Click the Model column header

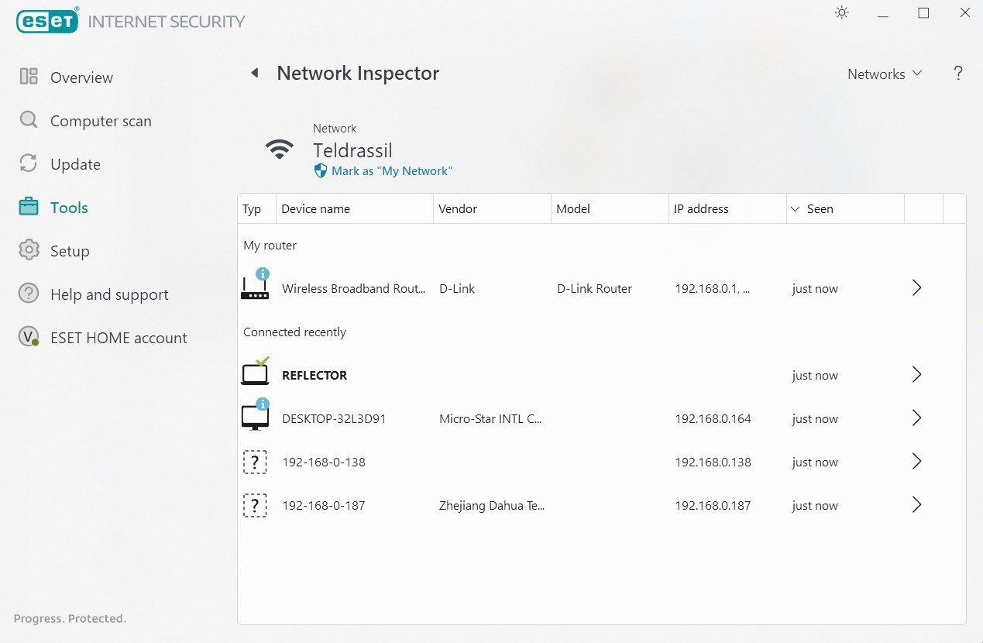(610, 208)
